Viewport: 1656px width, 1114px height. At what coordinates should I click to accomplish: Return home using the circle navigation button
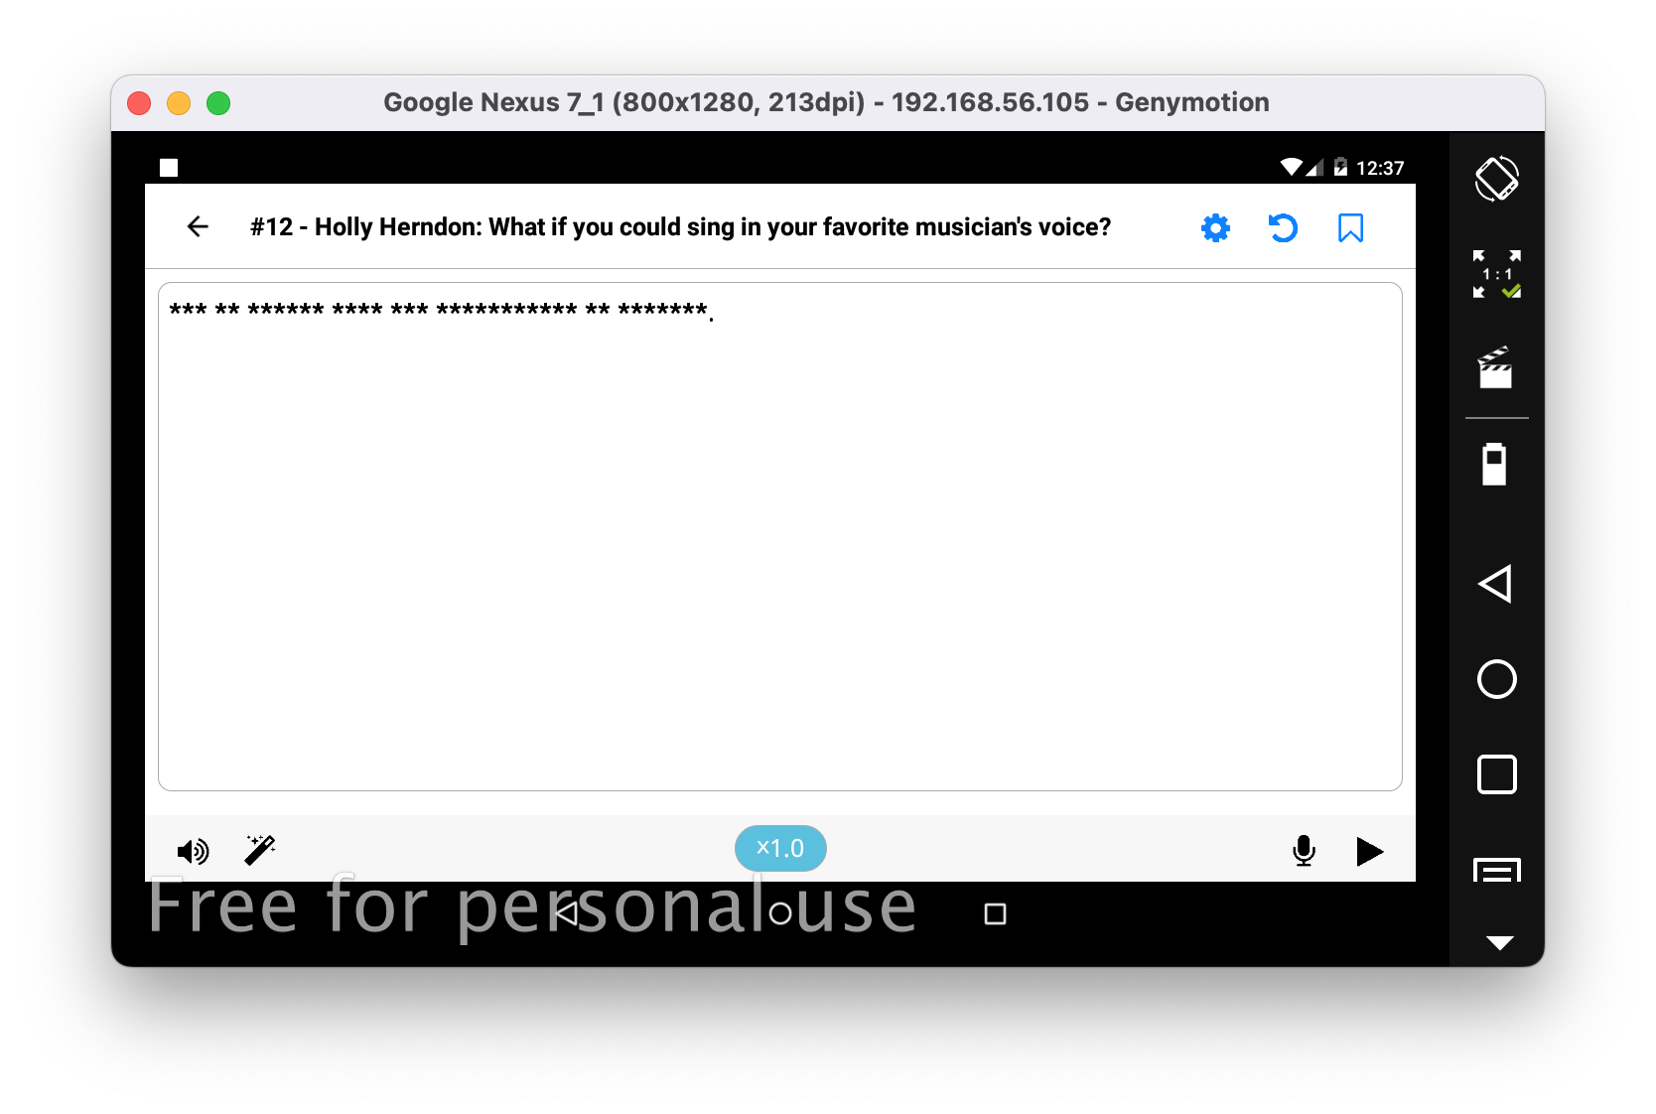click(1496, 679)
